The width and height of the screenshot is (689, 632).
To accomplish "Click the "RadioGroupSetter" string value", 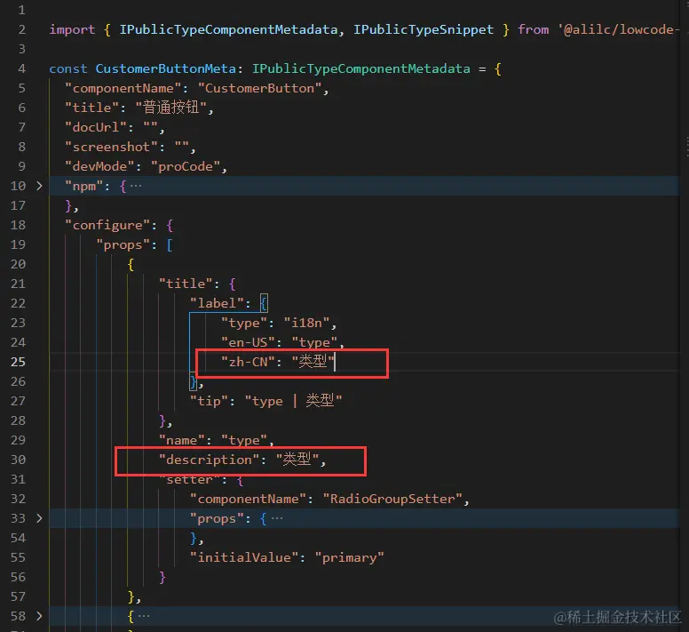I will 392,499.
